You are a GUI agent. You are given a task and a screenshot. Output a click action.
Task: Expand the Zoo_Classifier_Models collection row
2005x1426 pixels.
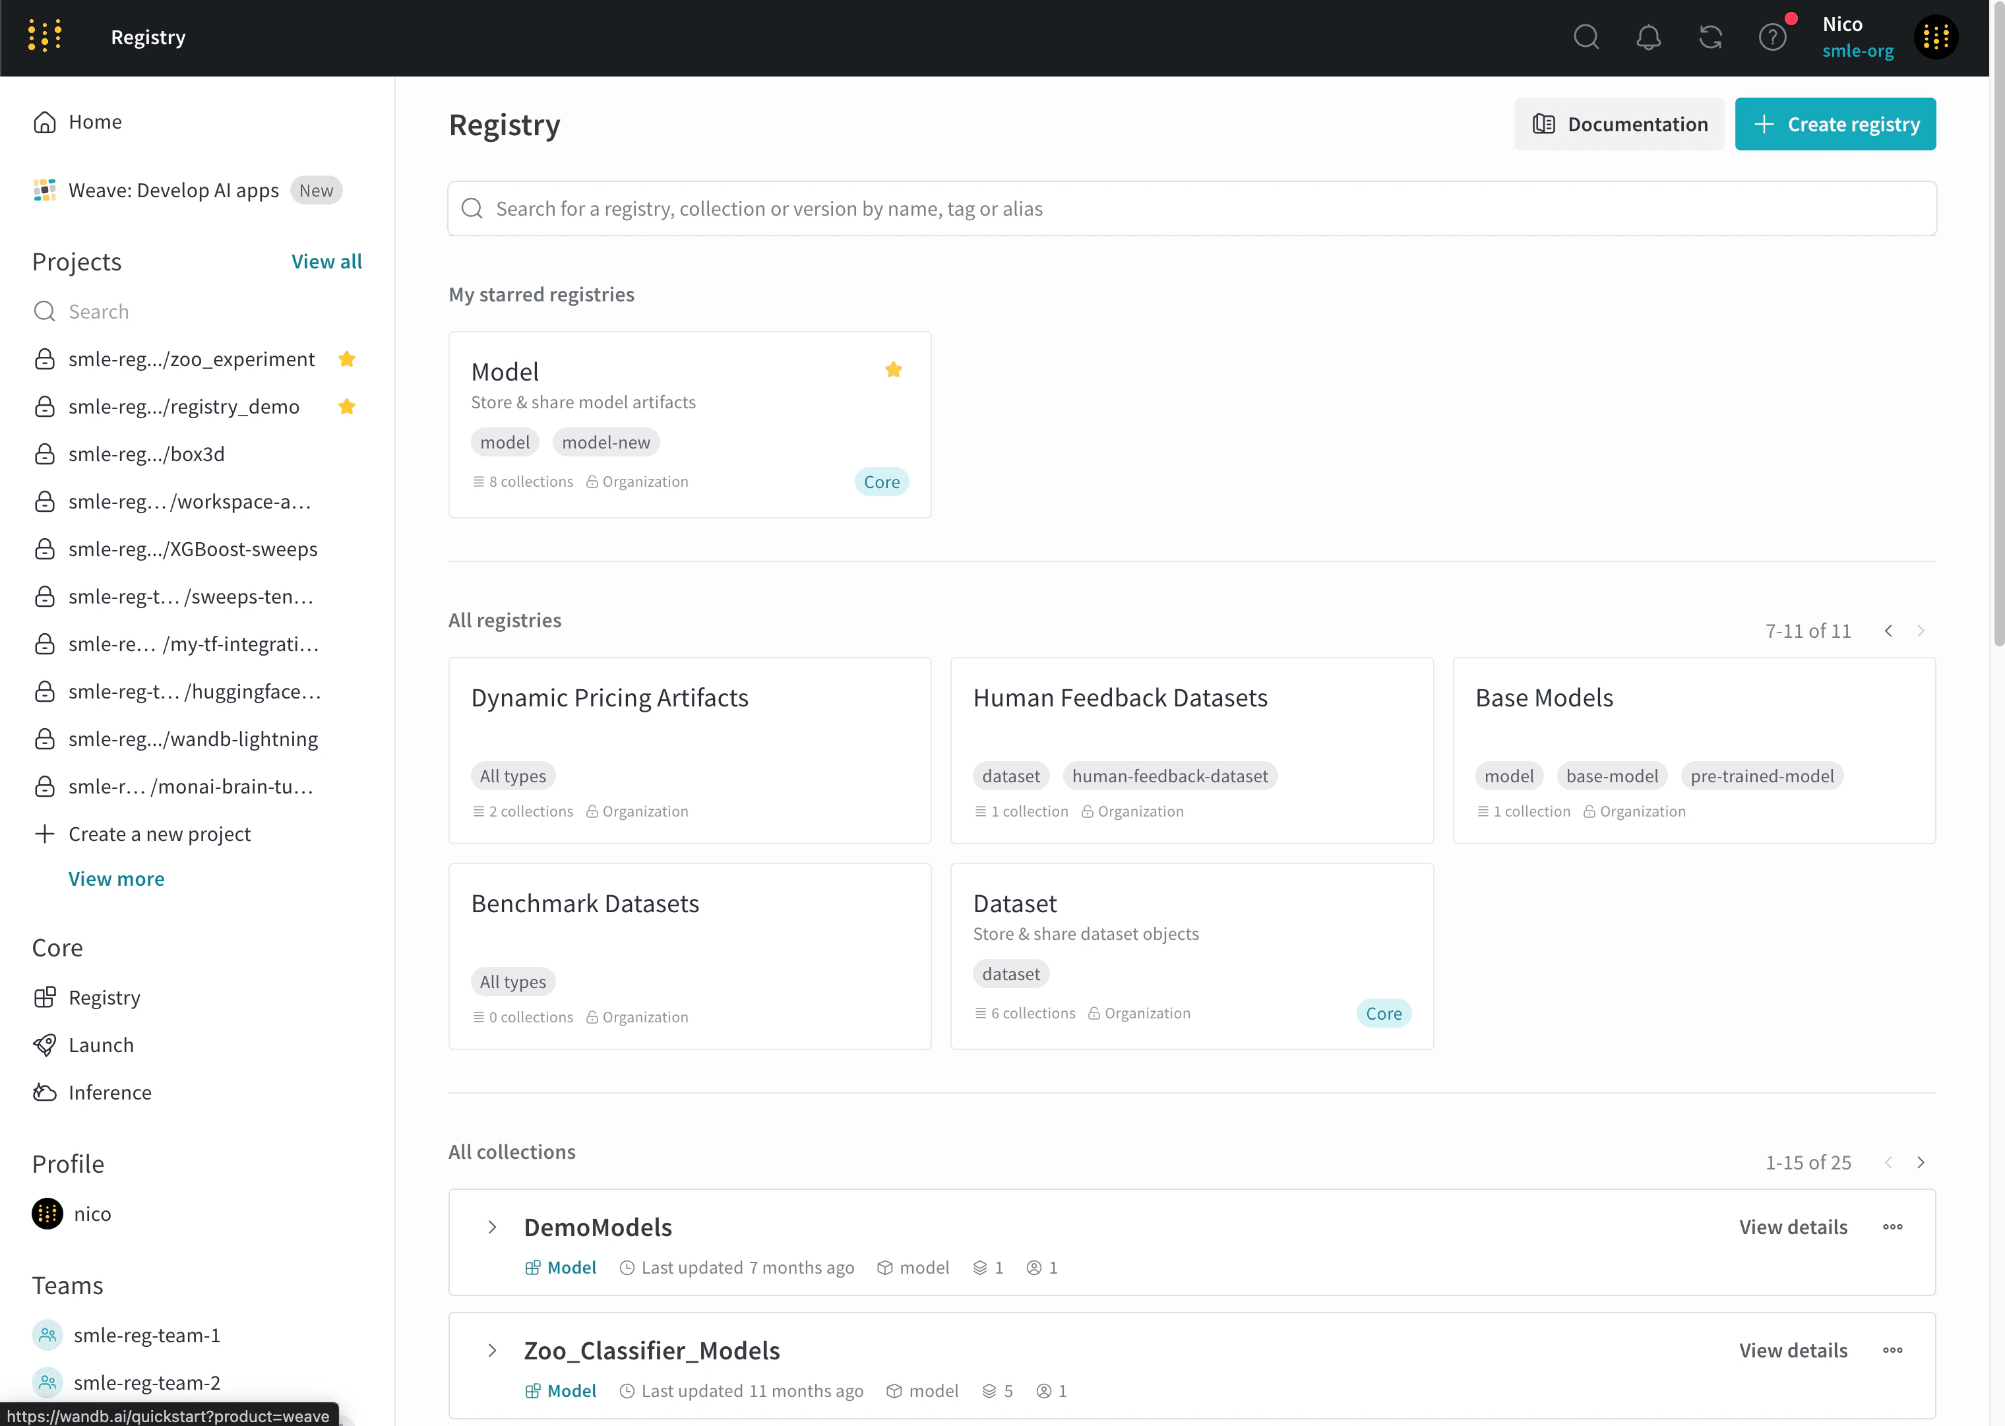(x=493, y=1351)
